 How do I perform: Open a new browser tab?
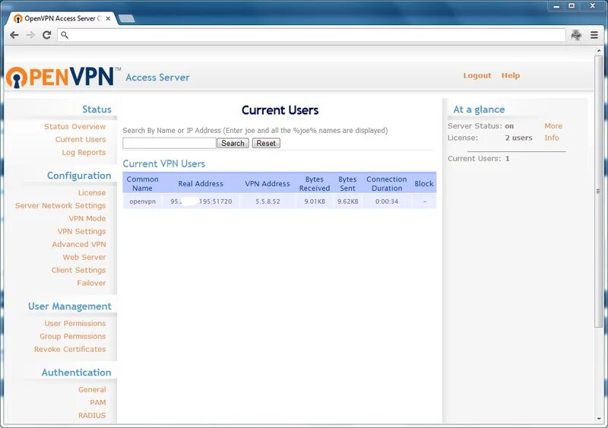coord(126,18)
